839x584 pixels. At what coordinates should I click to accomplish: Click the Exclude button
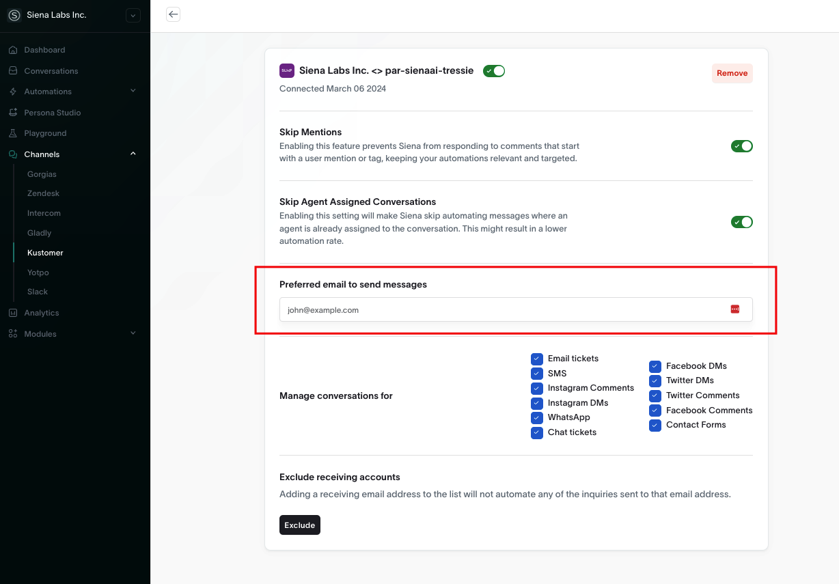300,525
